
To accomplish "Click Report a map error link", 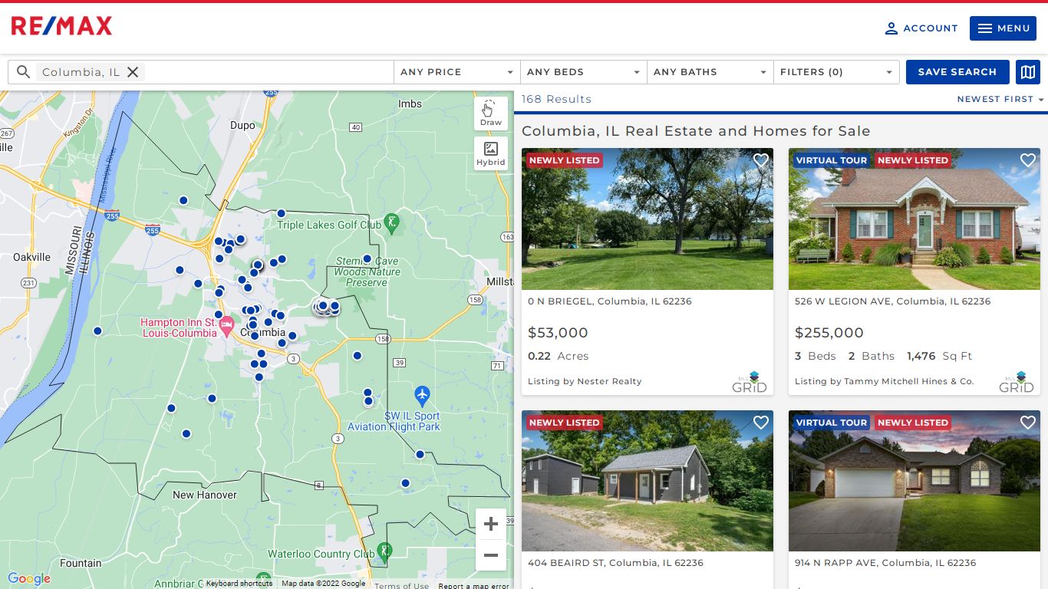I will [x=473, y=586].
